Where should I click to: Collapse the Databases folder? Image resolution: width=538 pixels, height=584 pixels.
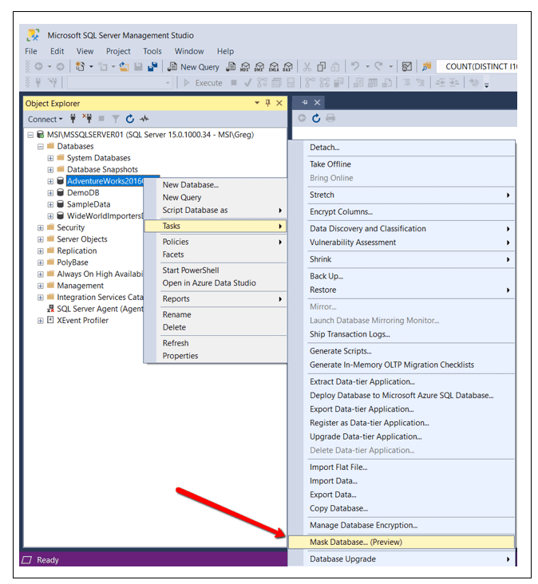[40, 146]
